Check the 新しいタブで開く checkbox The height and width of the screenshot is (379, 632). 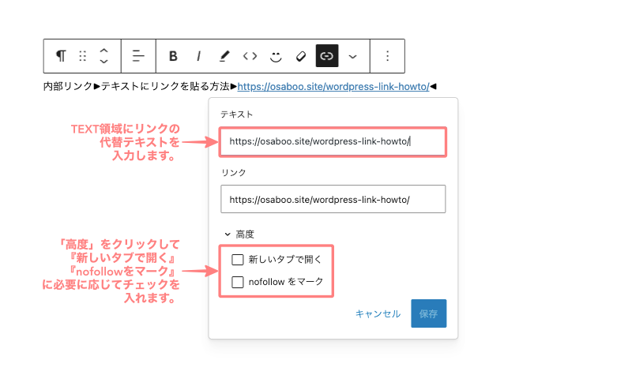[238, 260]
